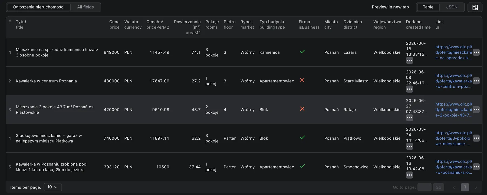Select the Ogłoszenia nieruchomości tab
Image resolution: width=487 pixels, height=195 pixels.
pyautogui.click(x=39, y=7)
